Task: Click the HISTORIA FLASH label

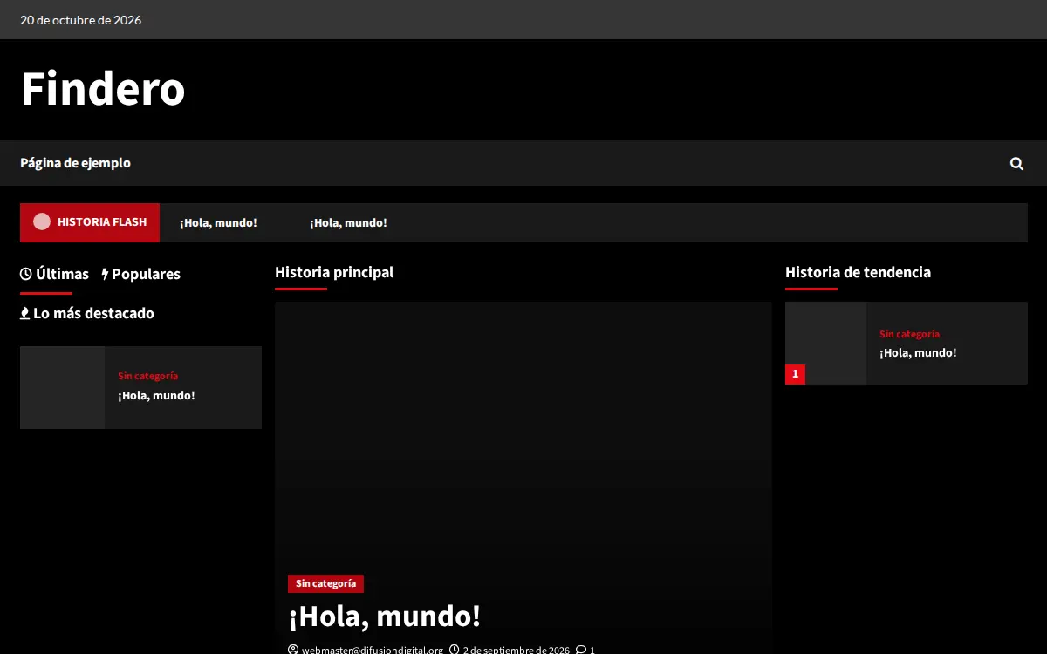Action: point(102,222)
